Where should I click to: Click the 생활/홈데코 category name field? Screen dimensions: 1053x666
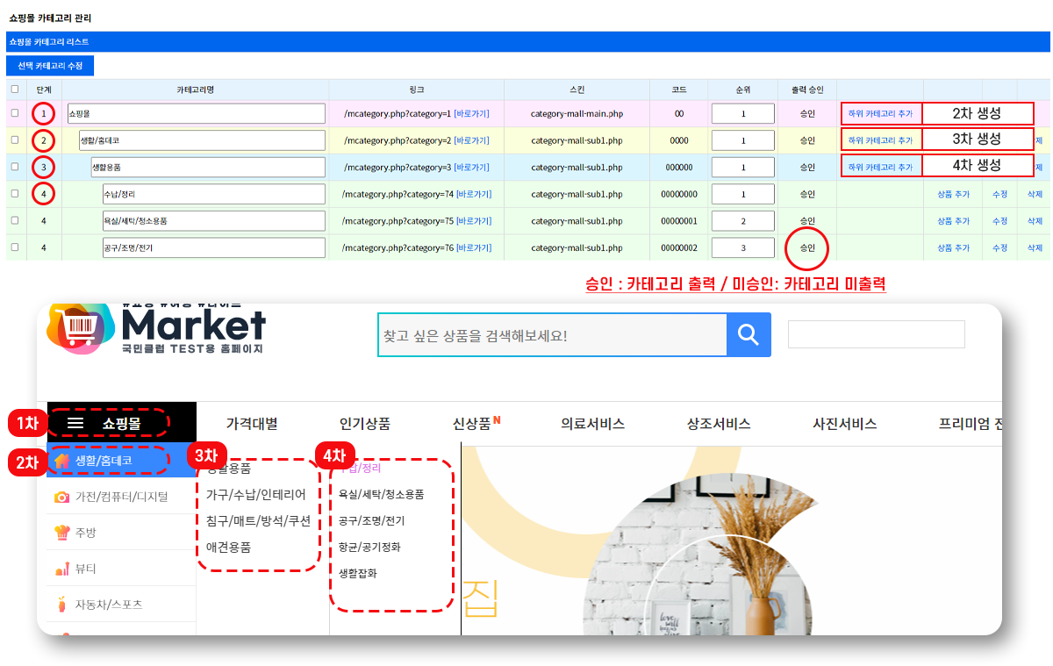point(202,140)
